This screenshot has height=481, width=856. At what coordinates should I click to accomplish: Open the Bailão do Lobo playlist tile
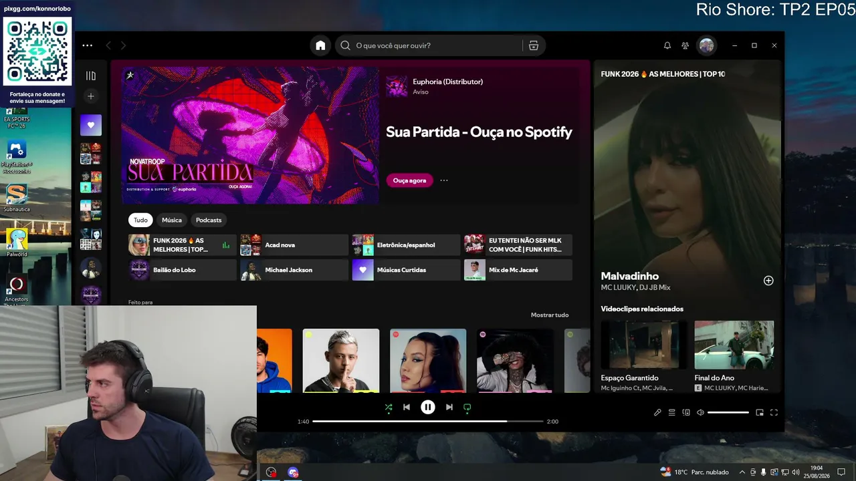coord(182,270)
